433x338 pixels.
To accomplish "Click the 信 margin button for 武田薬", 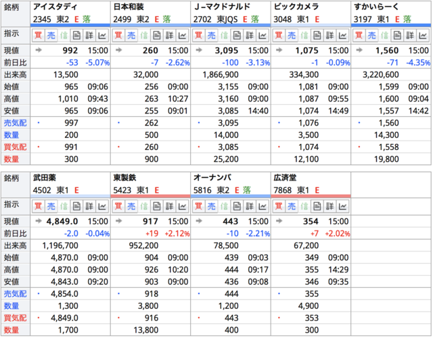I will click(64, 205).
